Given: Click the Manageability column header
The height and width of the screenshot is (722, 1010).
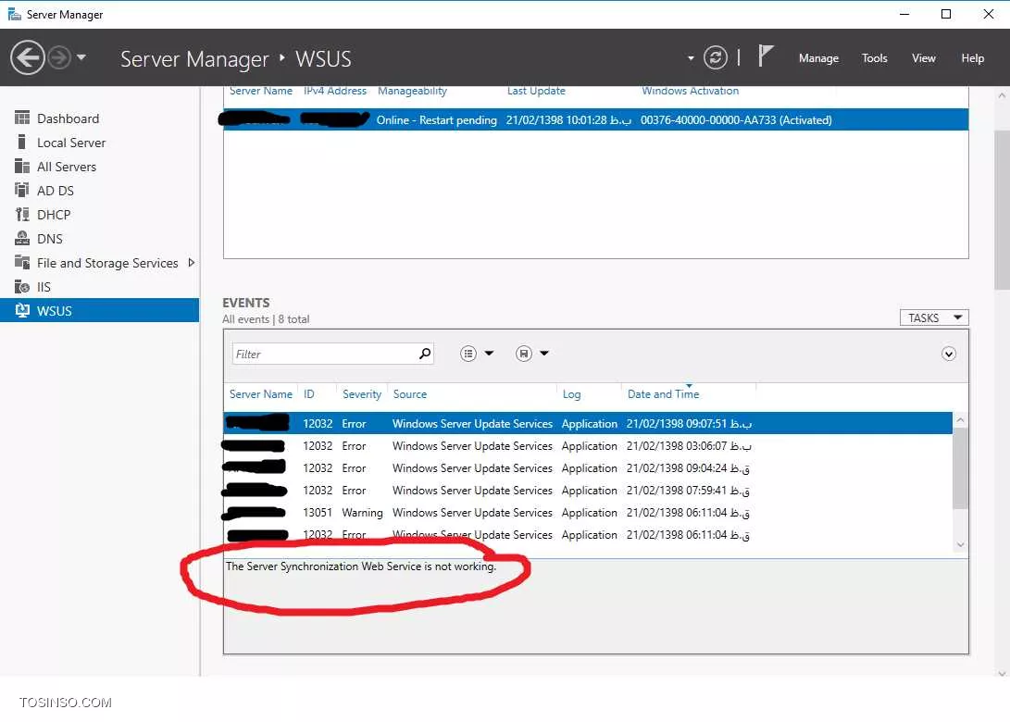Looking at the screenshot, I should point(412,91).
